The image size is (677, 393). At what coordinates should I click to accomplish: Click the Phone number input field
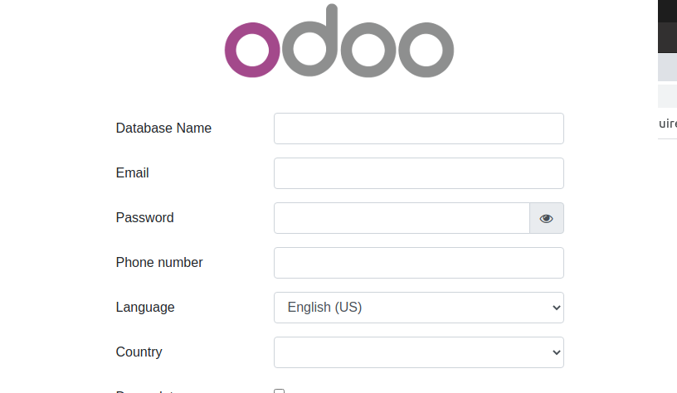click(x=418, y=263)
